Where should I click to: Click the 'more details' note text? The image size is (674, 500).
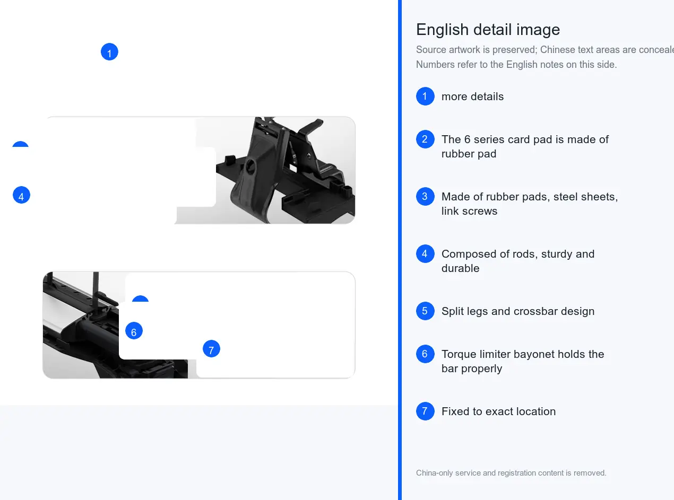pyautogui.click(x=472, y=97)
